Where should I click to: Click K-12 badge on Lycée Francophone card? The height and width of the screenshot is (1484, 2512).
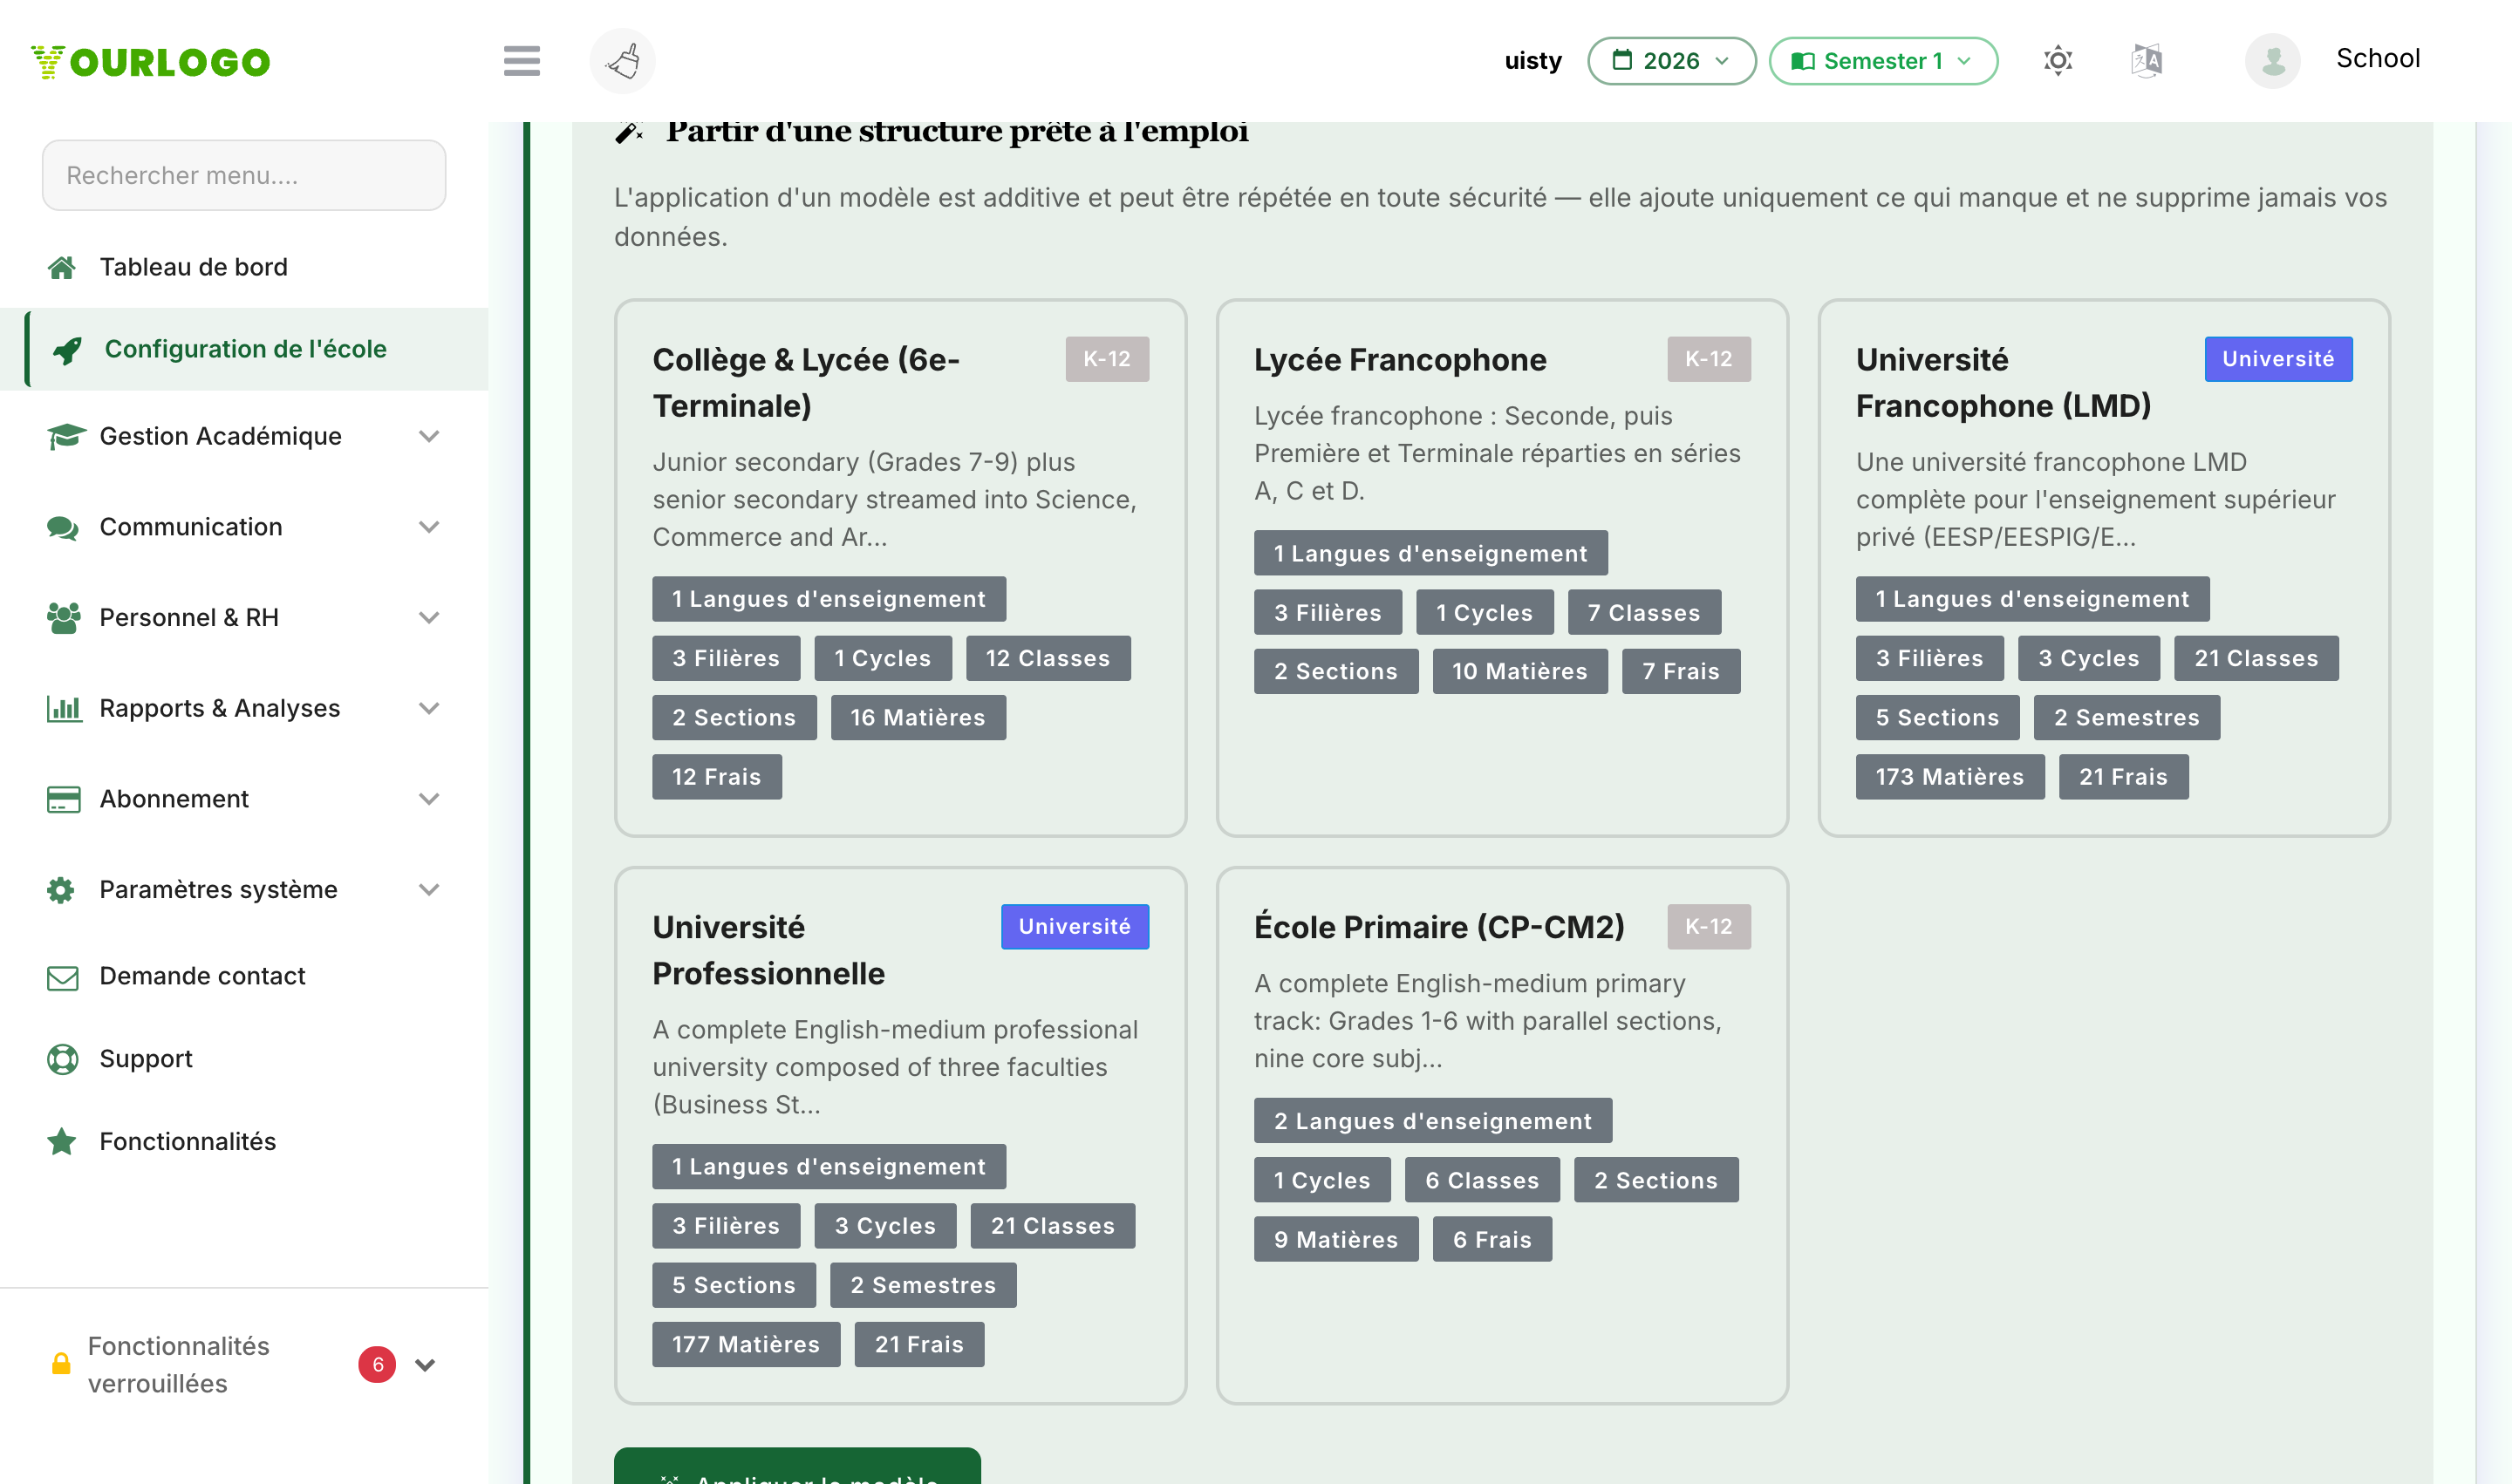[1709, 359]
